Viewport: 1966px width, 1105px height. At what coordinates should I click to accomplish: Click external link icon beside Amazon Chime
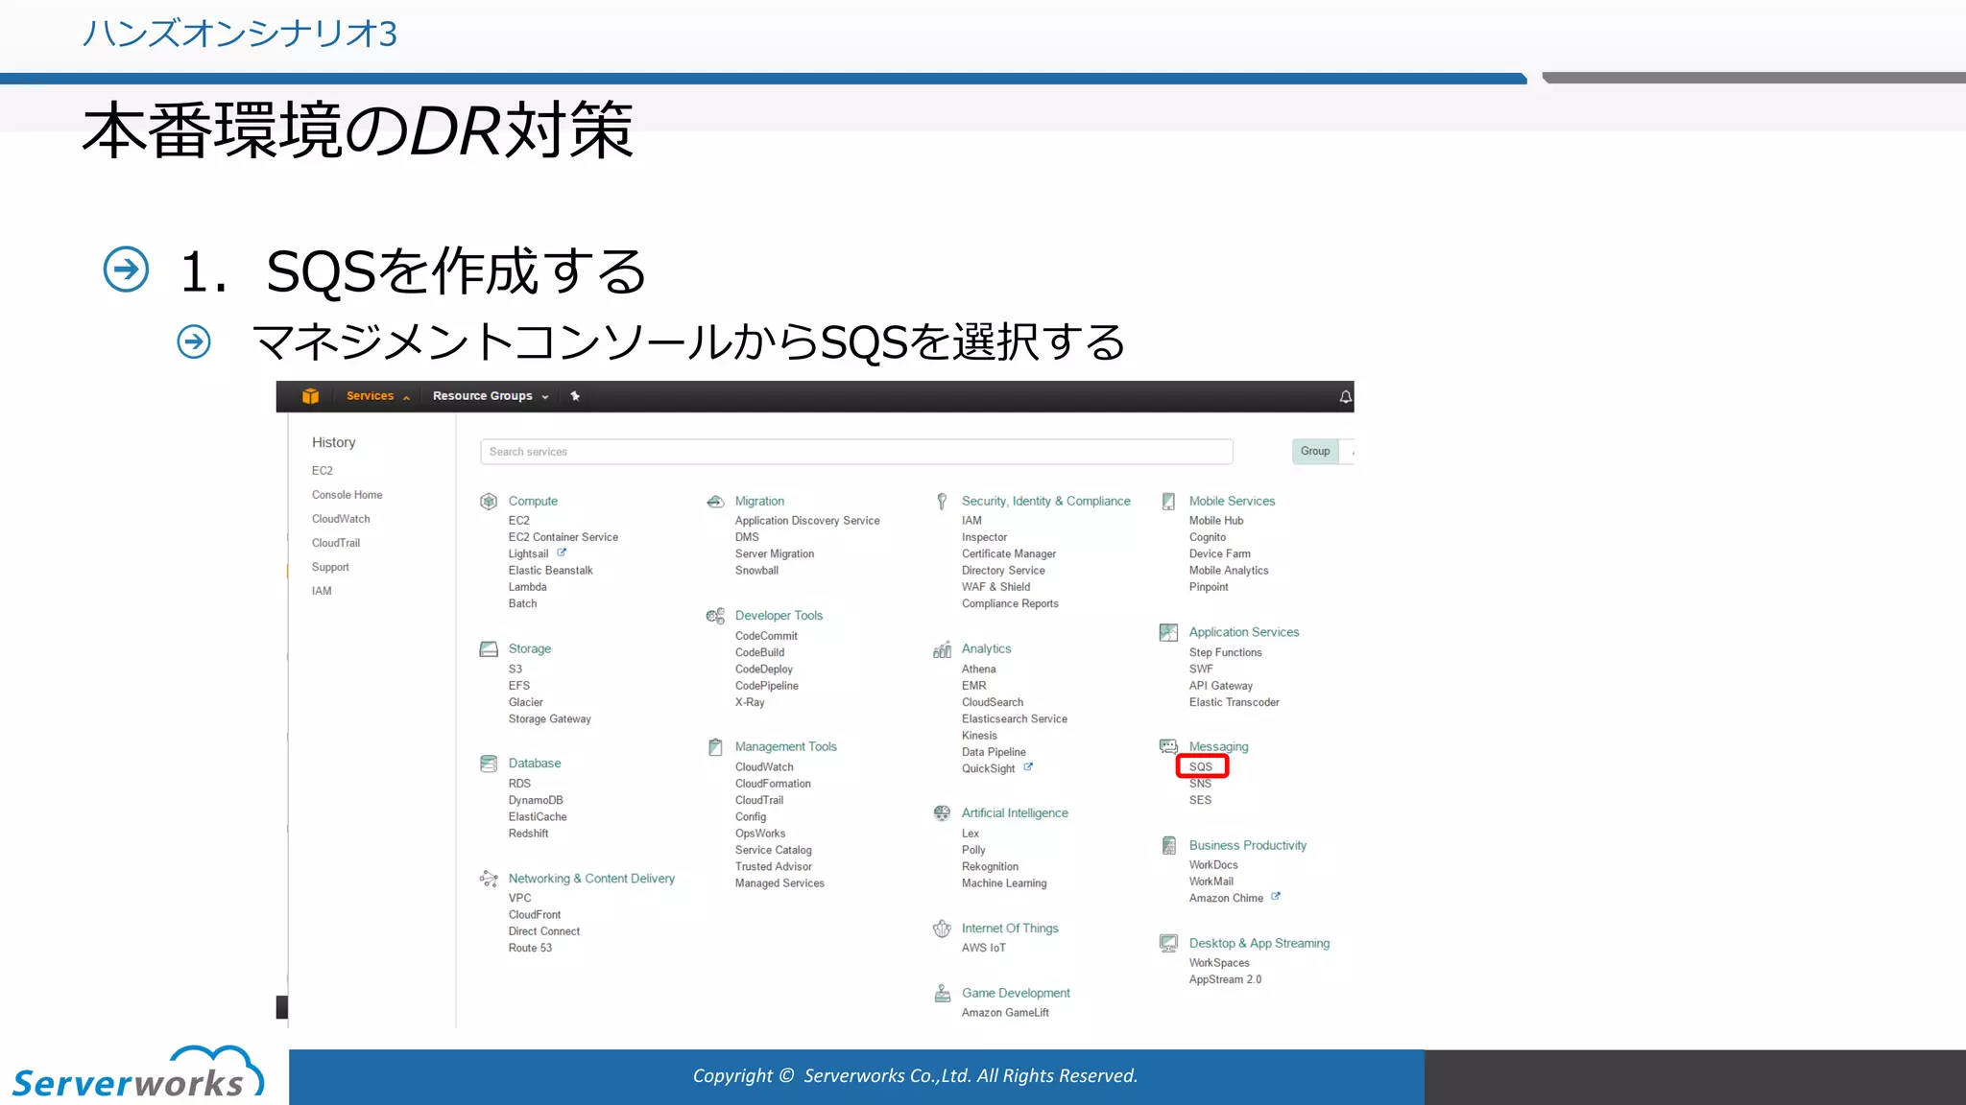coord(1276,897)
